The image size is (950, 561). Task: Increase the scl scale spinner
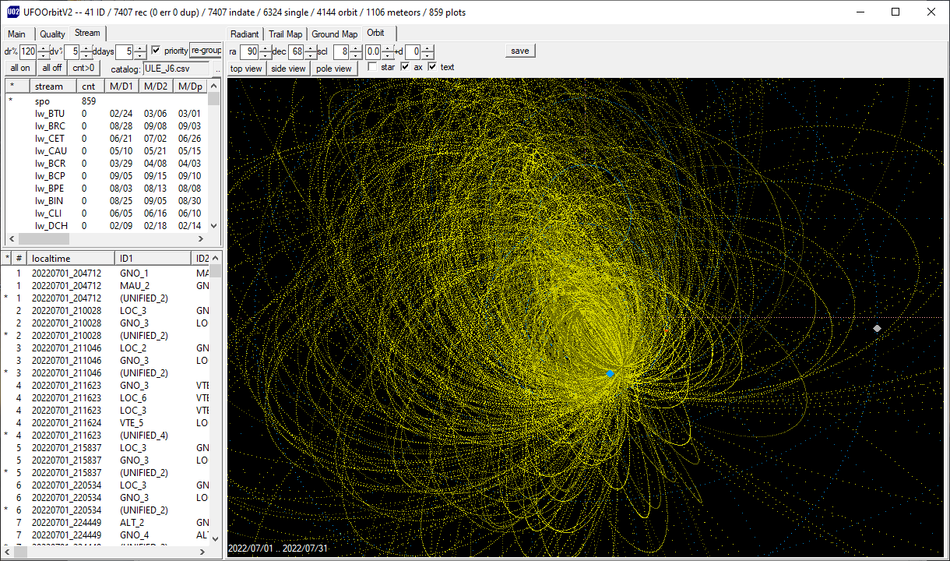(356, 48)
